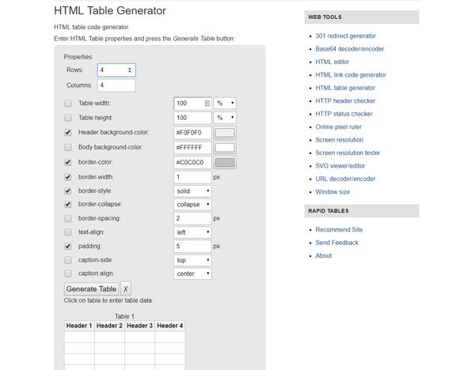
Task: Open the Table width unit dropdown
Action: (x=225, y=104)
